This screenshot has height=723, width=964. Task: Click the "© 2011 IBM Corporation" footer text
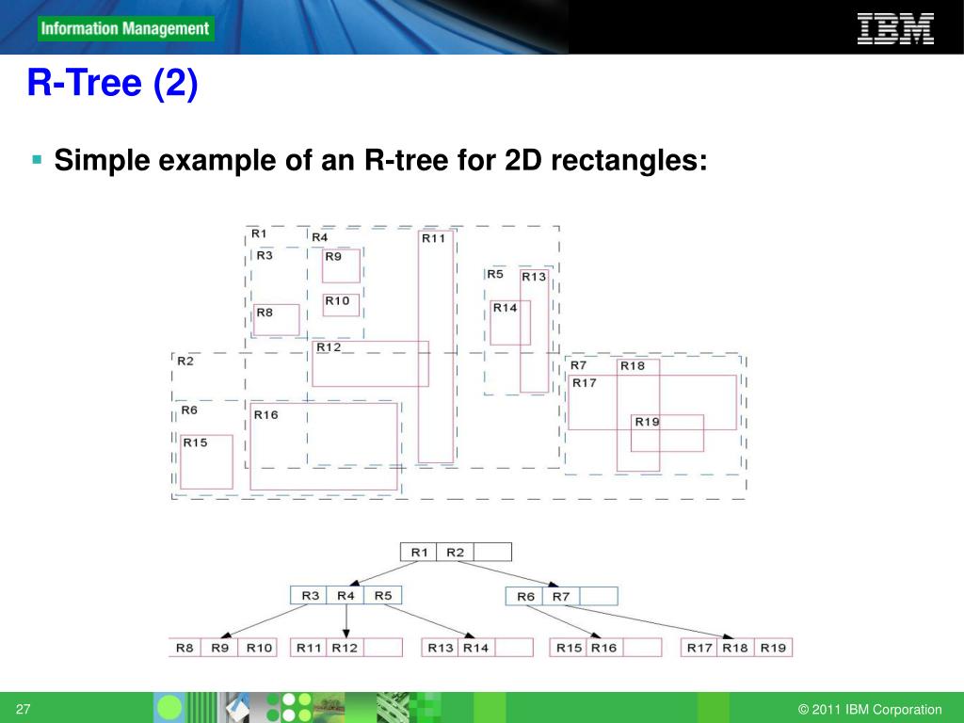pyautogui.click(x=869, y=709)
